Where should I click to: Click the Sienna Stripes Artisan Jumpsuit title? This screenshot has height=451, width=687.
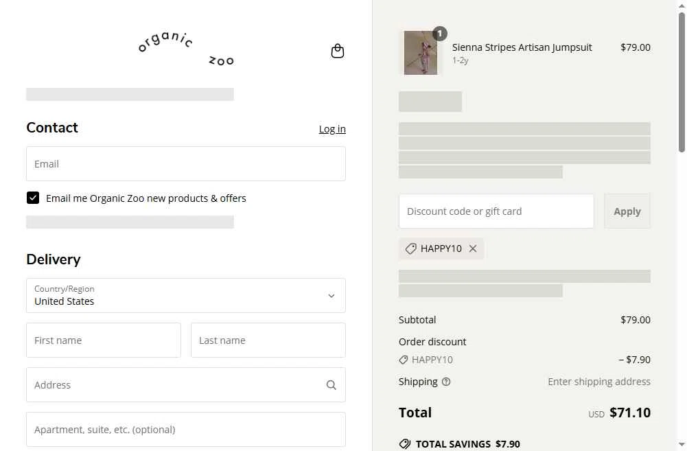(522, 47)
